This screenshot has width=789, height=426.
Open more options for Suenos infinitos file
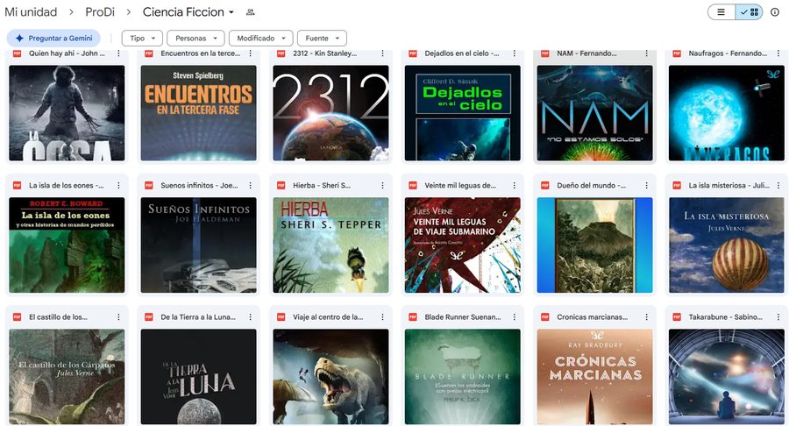point(251,186)
